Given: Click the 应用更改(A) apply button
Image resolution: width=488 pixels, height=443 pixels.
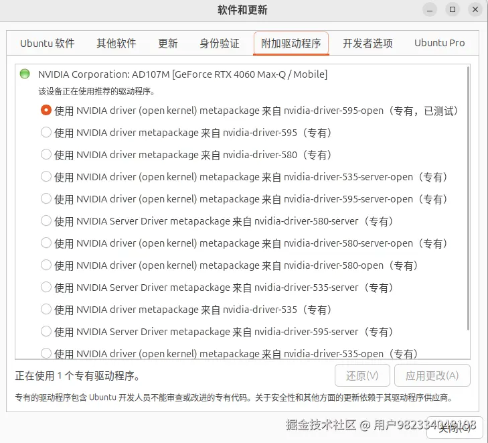Looking at the screenshot, I should pos(432,375).
